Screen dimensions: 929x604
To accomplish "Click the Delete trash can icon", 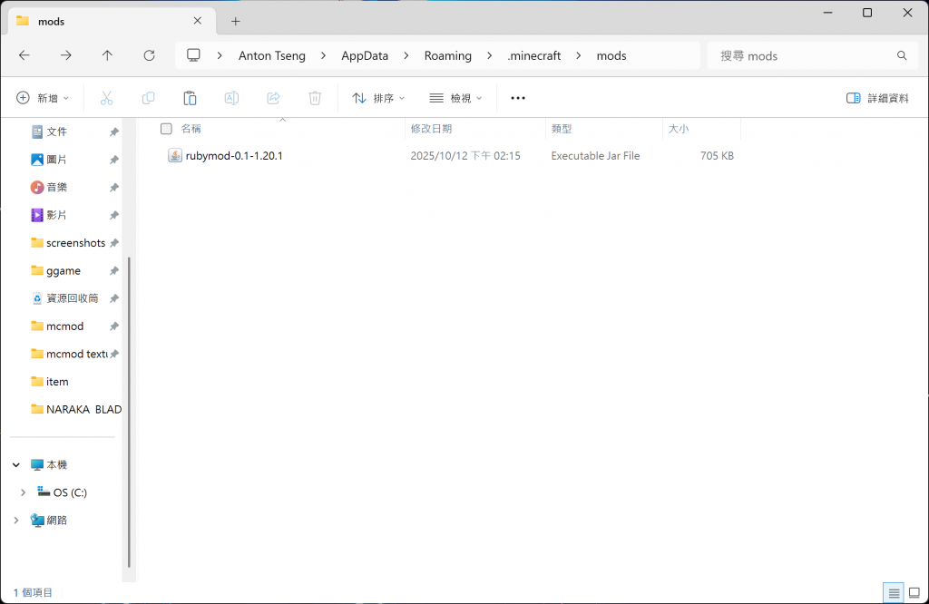I will coord(315,98).
